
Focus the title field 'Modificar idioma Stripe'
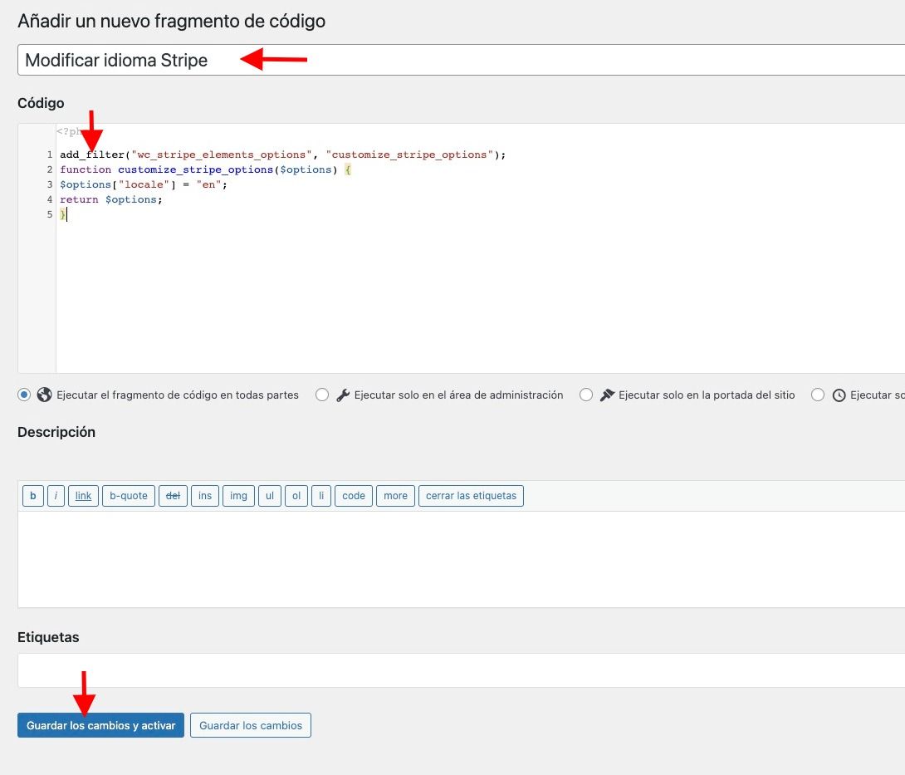coord(461,60)
